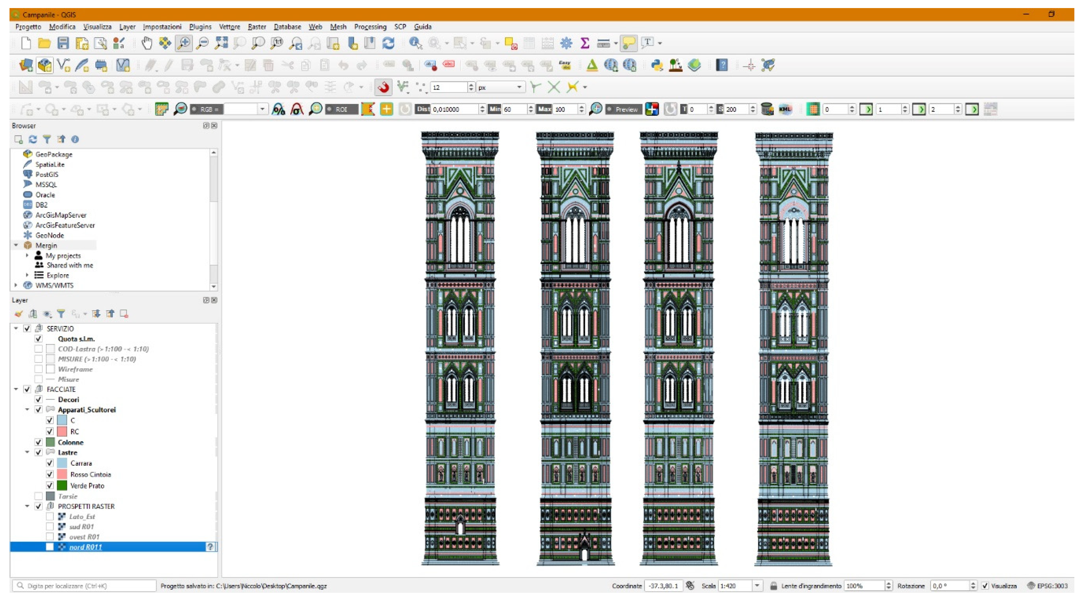Enable the snapping magnet icon
This screenshot has height=602, width=1083.
(x=383, y=87)
